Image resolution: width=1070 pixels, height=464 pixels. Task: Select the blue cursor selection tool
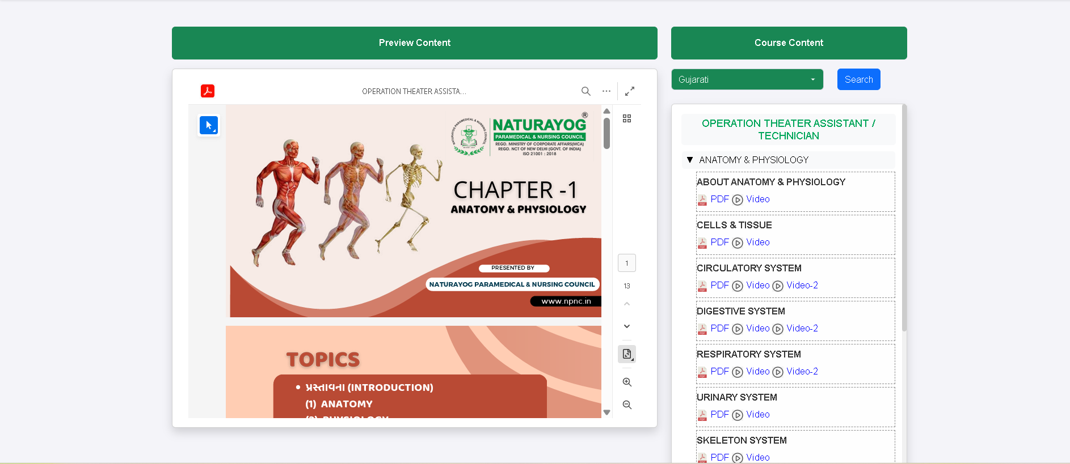(209, 125)
